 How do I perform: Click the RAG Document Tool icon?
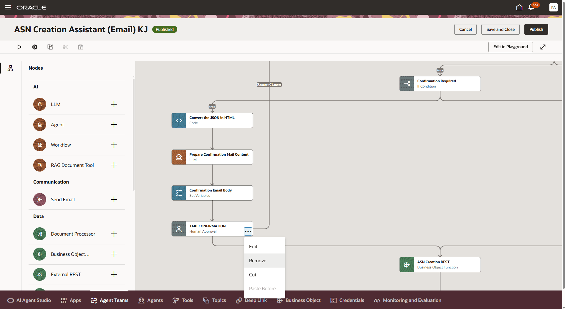coord(40,165)
